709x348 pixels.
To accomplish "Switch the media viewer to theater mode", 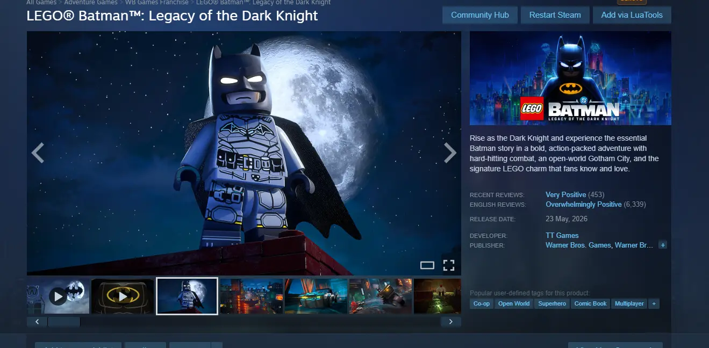I will [x=427, y=265].
